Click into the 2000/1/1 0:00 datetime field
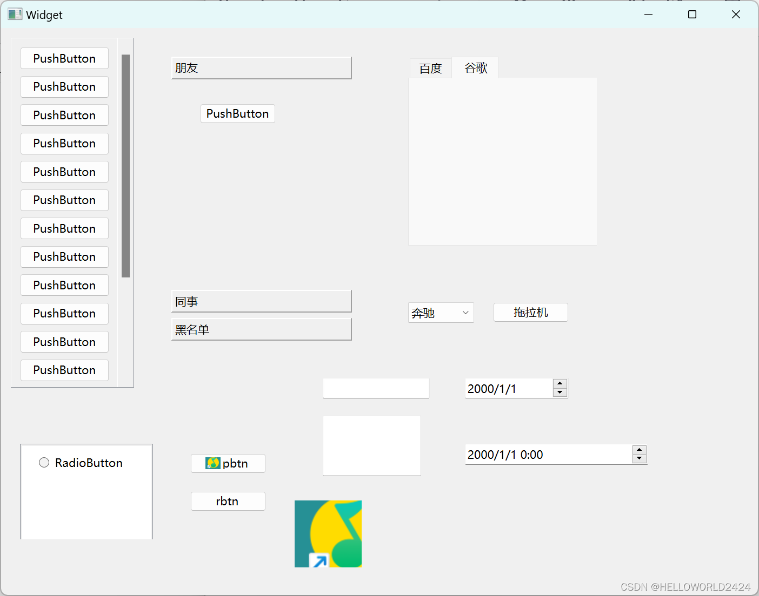 pyautogui.click(x=548, y=454)
